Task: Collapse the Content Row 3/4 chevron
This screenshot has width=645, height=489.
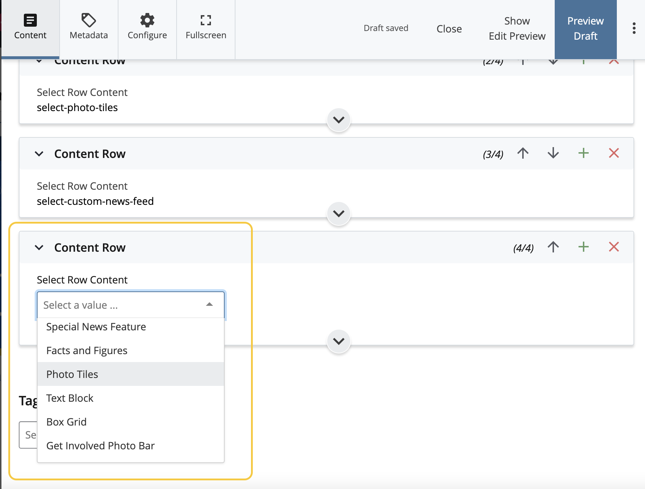Action: click(39, 154)
